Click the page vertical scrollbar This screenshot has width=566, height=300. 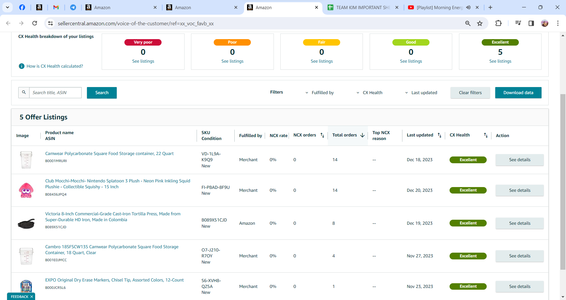[x=563, y=181]
